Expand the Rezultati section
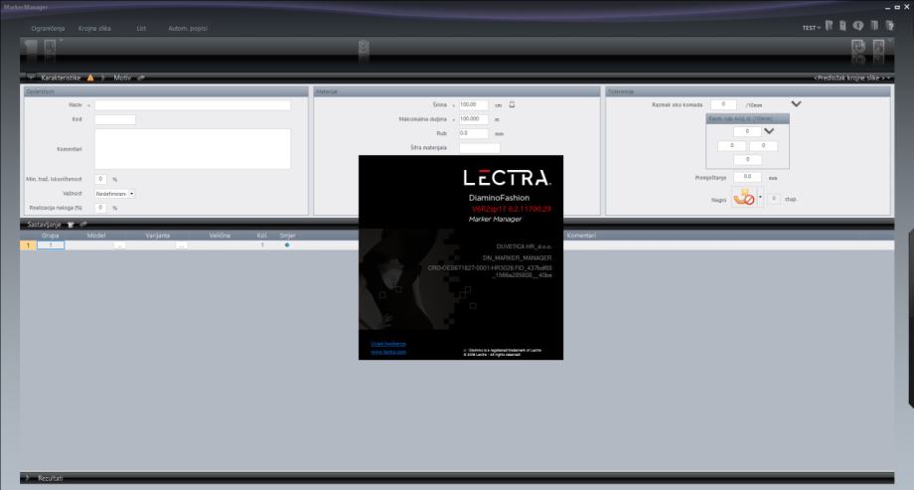 27,478
